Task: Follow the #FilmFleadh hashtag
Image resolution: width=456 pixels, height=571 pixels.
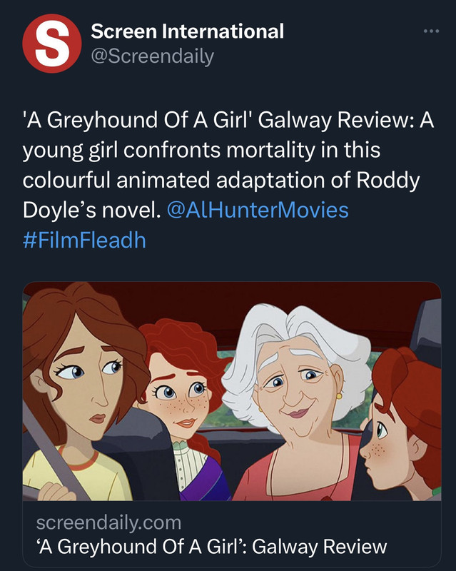Action: click(84, 241)
